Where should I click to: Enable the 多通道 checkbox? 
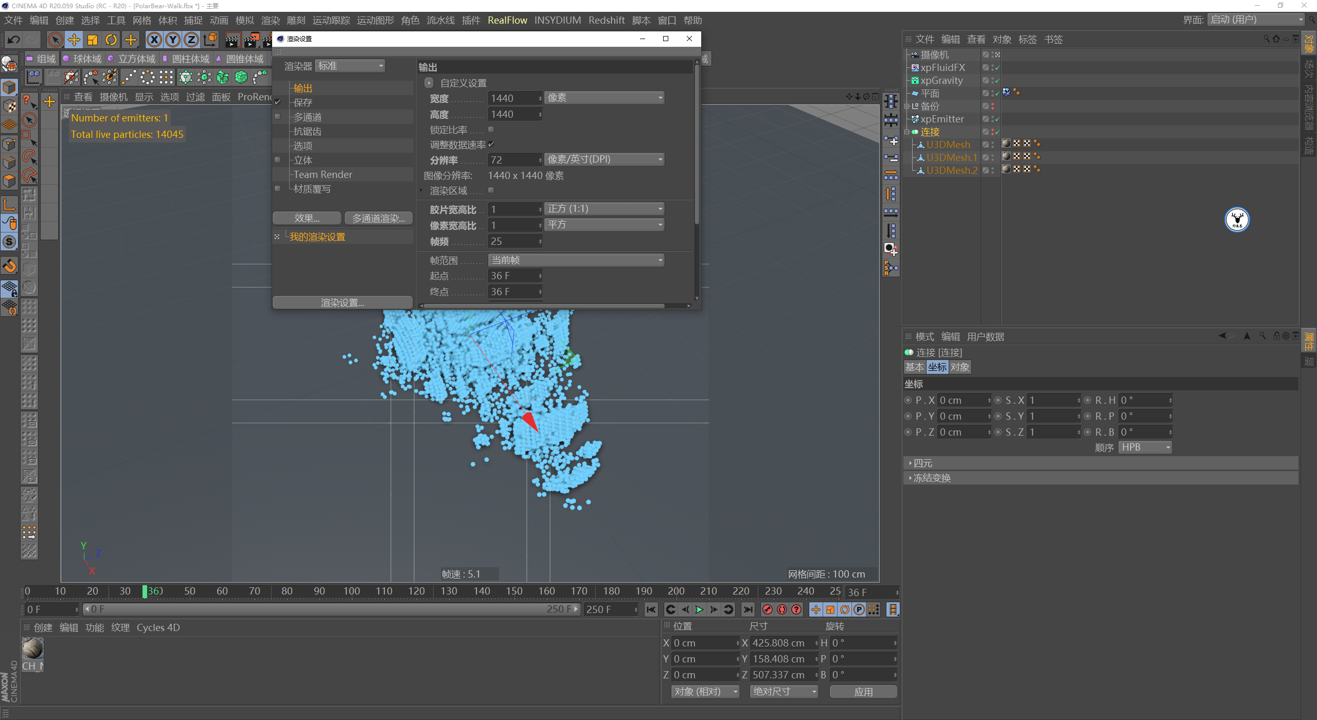[278, 117]
